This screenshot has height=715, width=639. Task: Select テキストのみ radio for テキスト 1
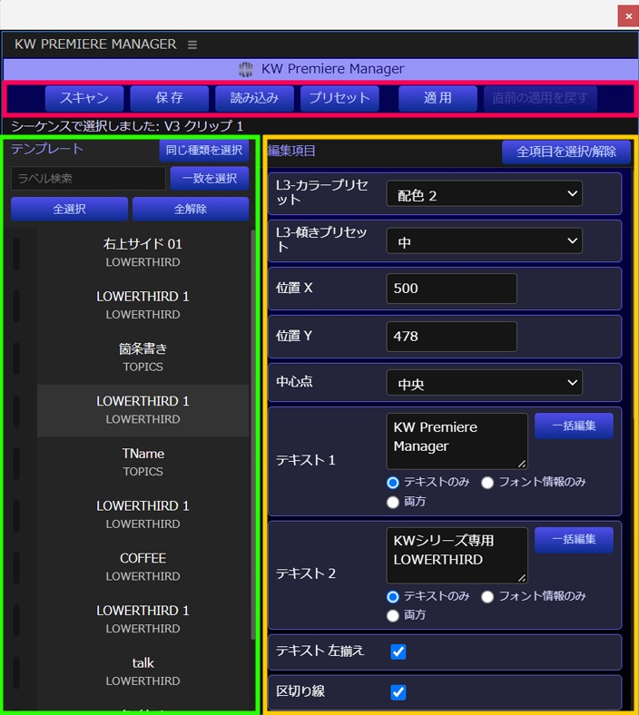(x=393, y=483)
